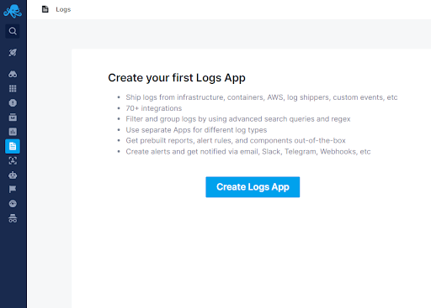
Task: Open the bar chart icon in sidebar
Action: coord(13,132)
